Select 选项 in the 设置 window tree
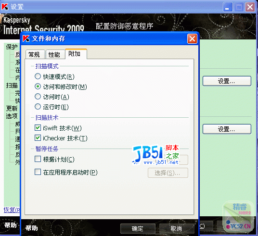The image size is (258, 236). 12,116
